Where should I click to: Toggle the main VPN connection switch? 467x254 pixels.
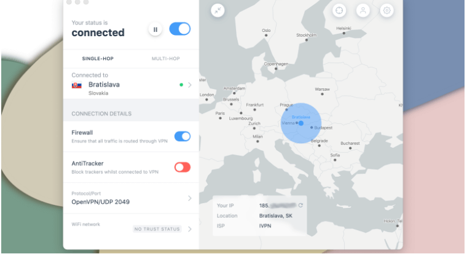(x=180, y=29)
